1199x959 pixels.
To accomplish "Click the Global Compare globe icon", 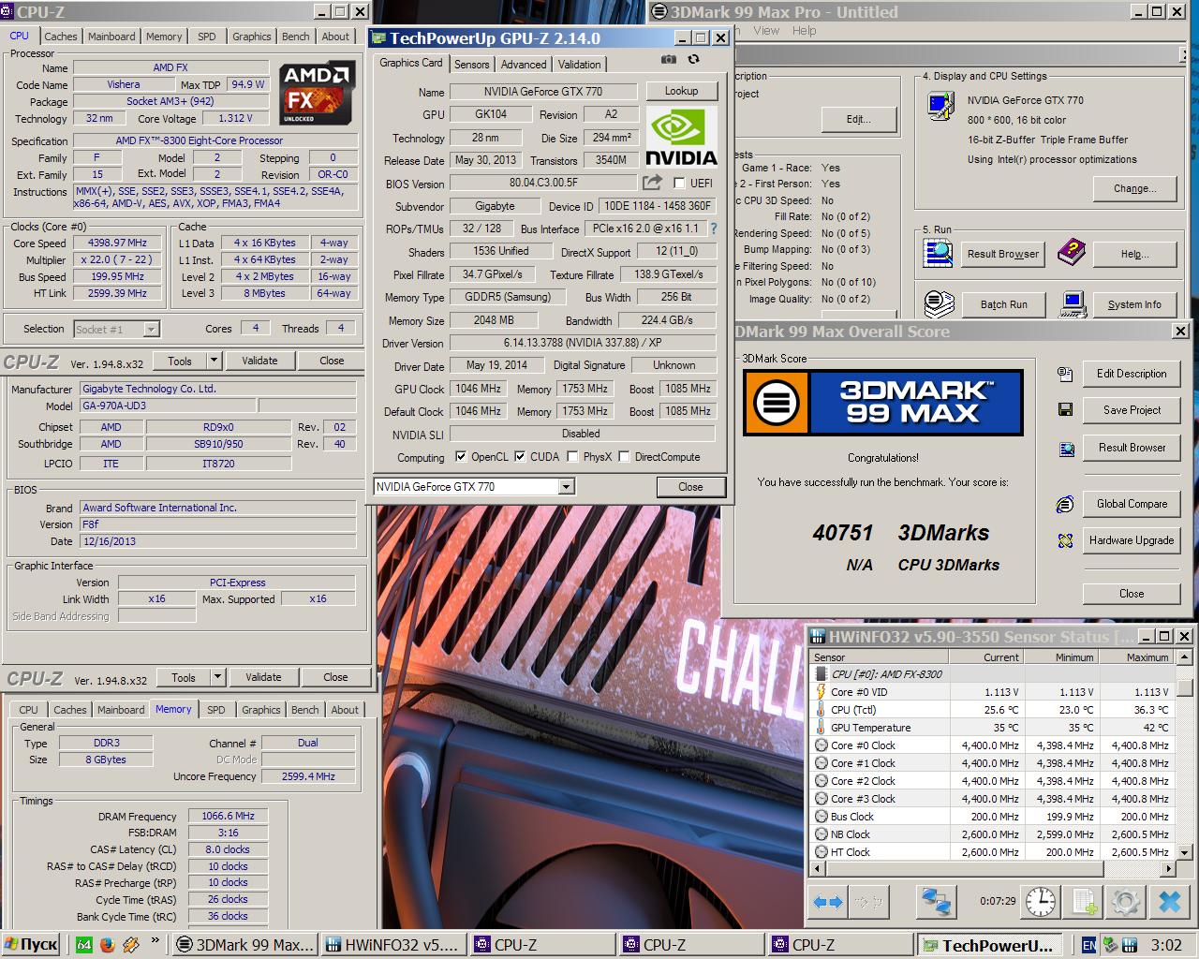I will tap(1065, 504).
